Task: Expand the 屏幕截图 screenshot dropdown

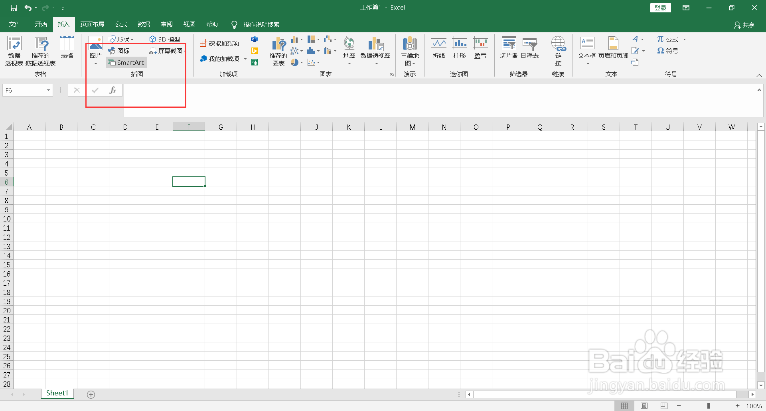Action: coord(185,51)
